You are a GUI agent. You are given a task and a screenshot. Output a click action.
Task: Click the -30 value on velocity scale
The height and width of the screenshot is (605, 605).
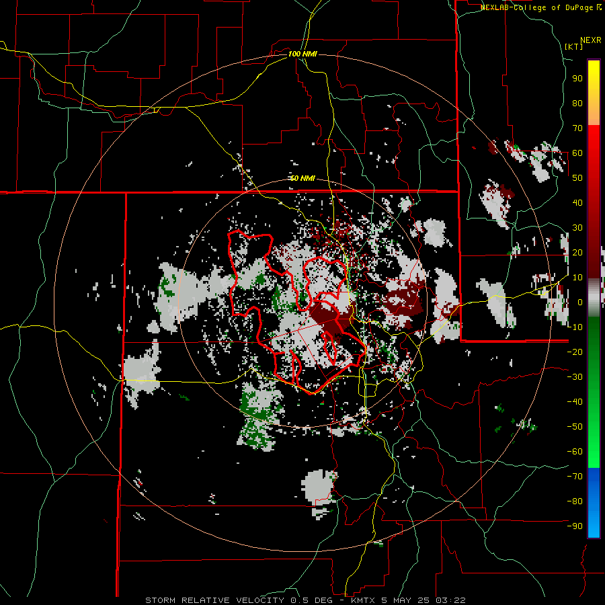(x=575, y=377)
